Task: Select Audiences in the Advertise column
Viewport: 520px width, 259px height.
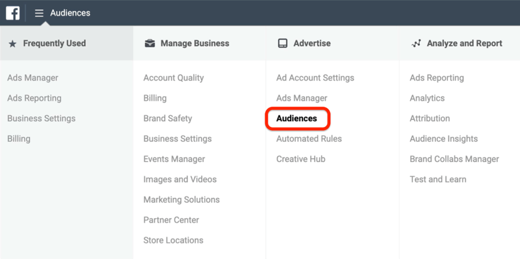Action: coord(297,118)
